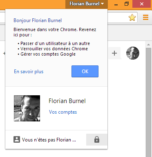This screenshot has height=157, width=152.
Task: Open the En savoir plus link
Action: 29,72
